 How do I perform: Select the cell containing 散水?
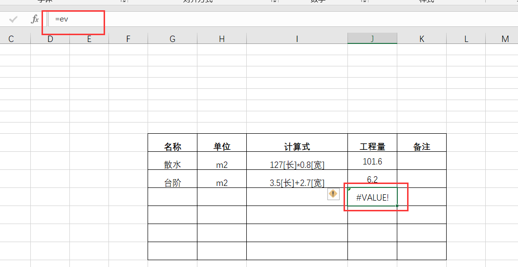coord(173,164)
